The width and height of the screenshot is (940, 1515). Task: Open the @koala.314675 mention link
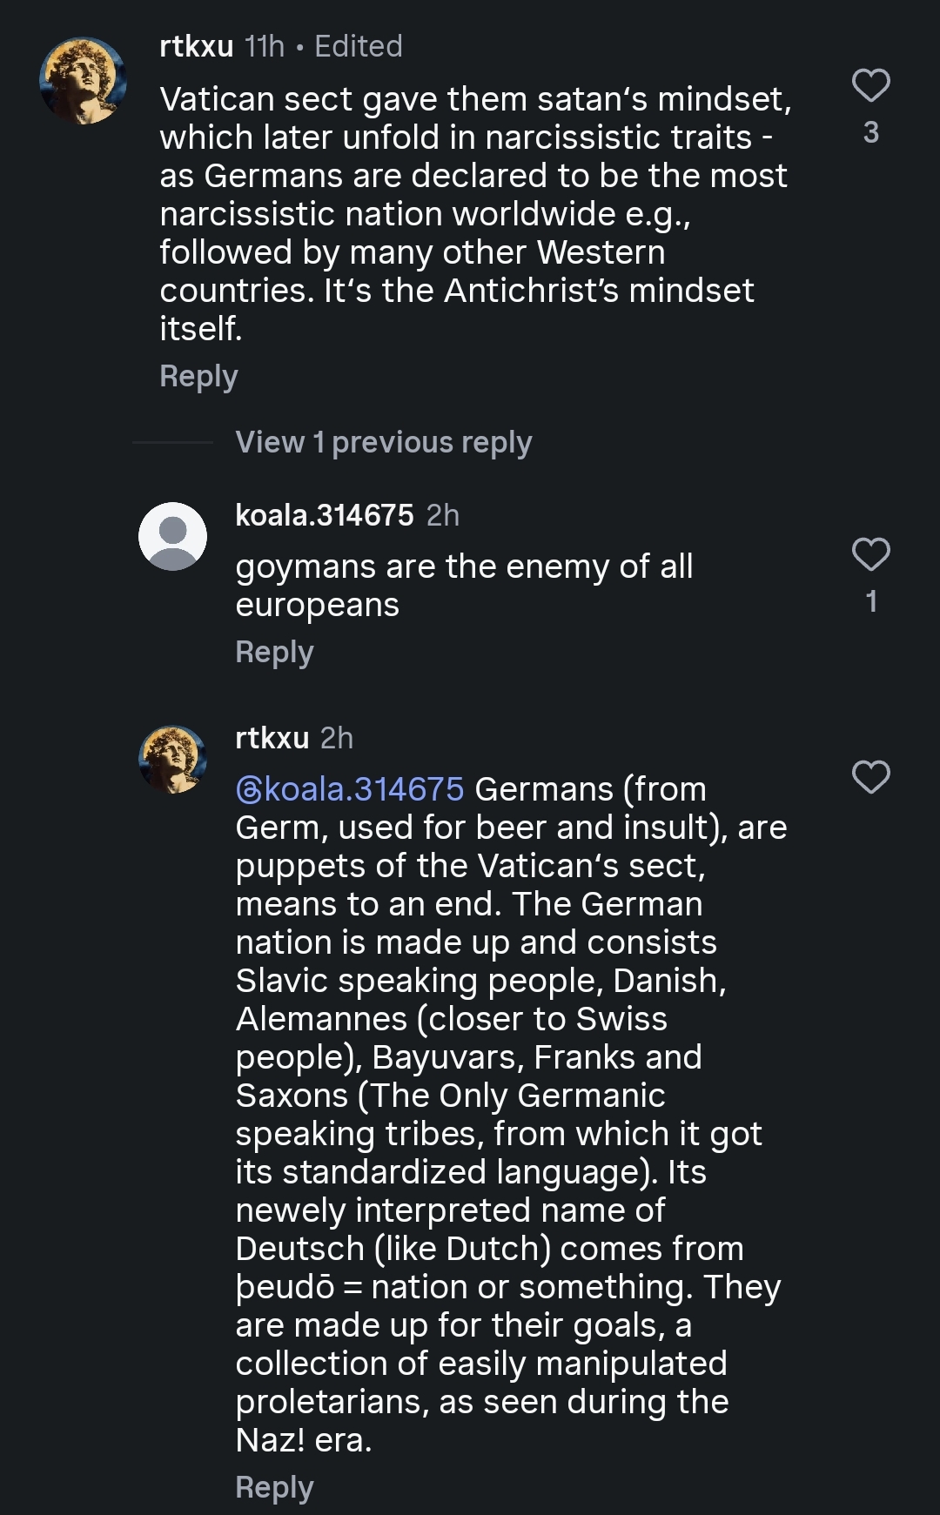(350, 789)
